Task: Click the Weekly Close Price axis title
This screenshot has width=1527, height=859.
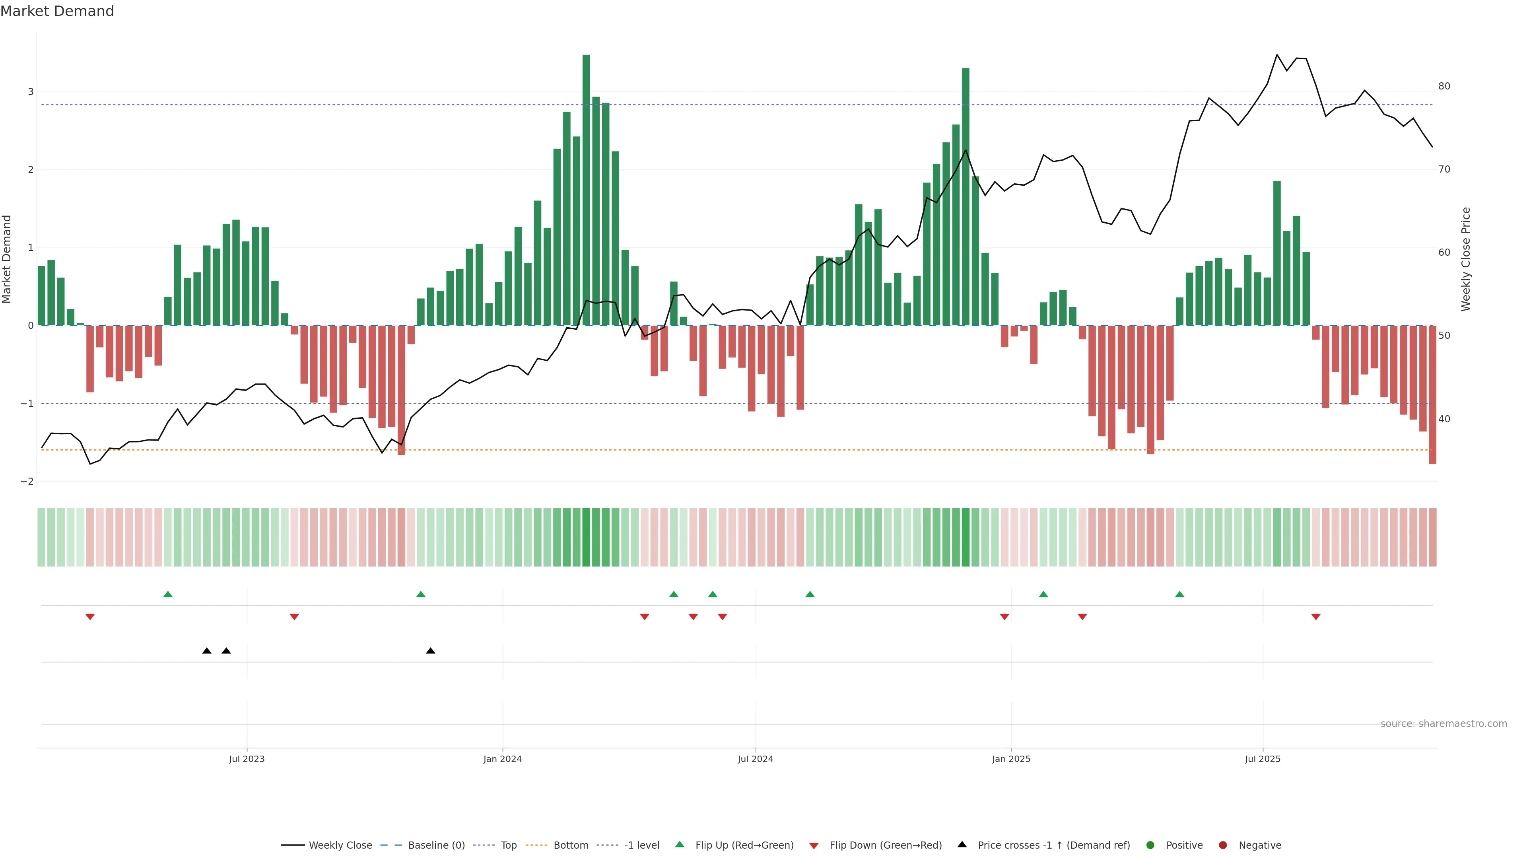Action: click(1465, 259)
